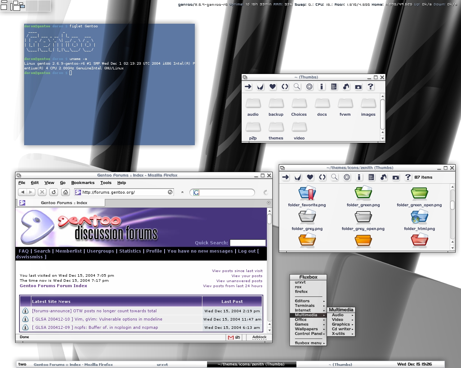Click the Firefox home button
Viewport: 461px width, 368px height.
tap(65, 192)
